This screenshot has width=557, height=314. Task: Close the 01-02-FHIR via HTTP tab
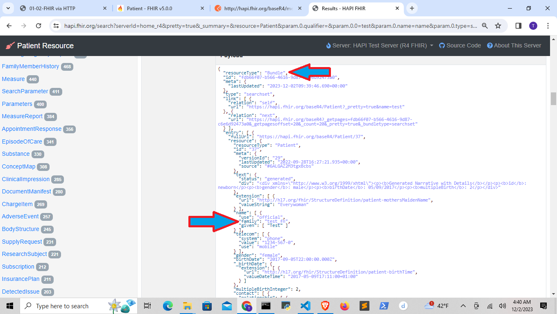click(x=105, y=8)
